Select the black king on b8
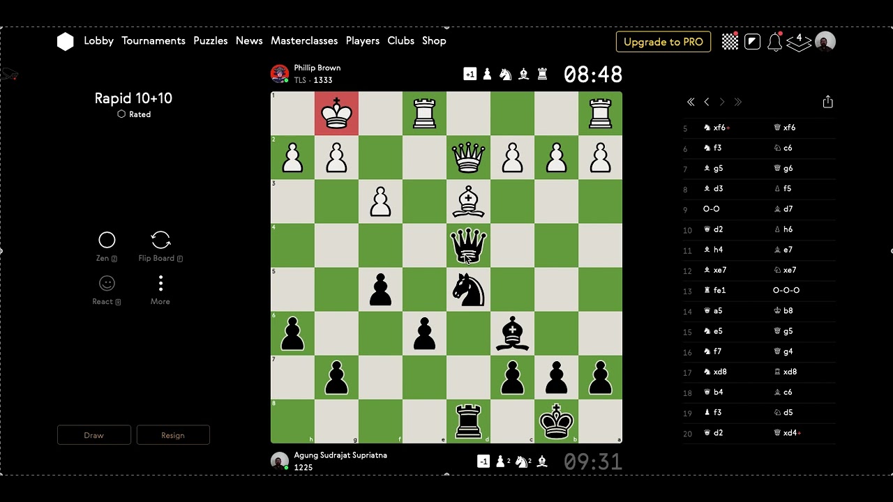The width and height of the screenshot is (893, 502). 556,421
